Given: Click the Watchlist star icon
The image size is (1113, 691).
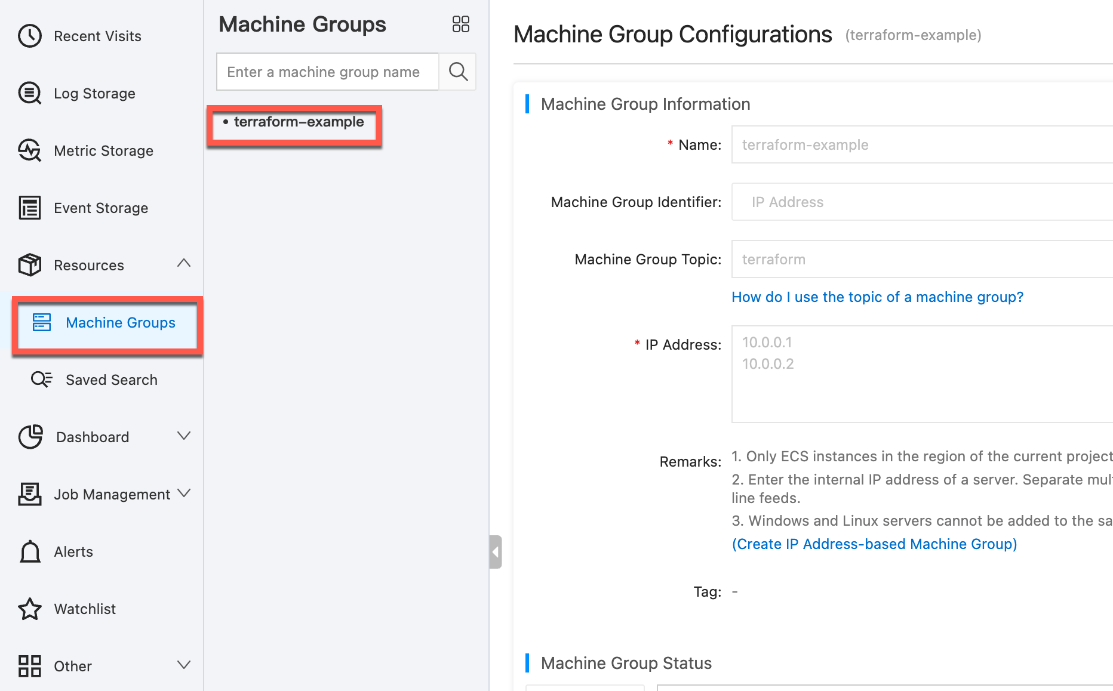Looking at the screenshot, I should [30, 609].
